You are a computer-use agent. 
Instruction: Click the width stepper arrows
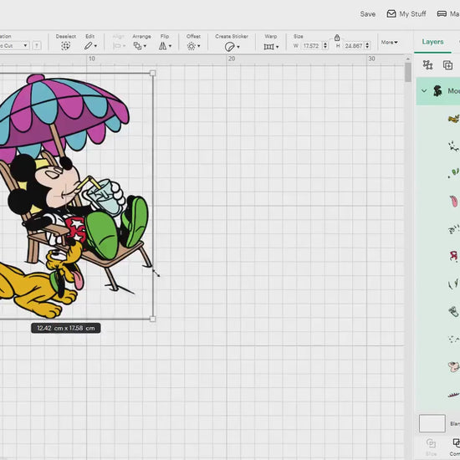[x=325, y=46]
